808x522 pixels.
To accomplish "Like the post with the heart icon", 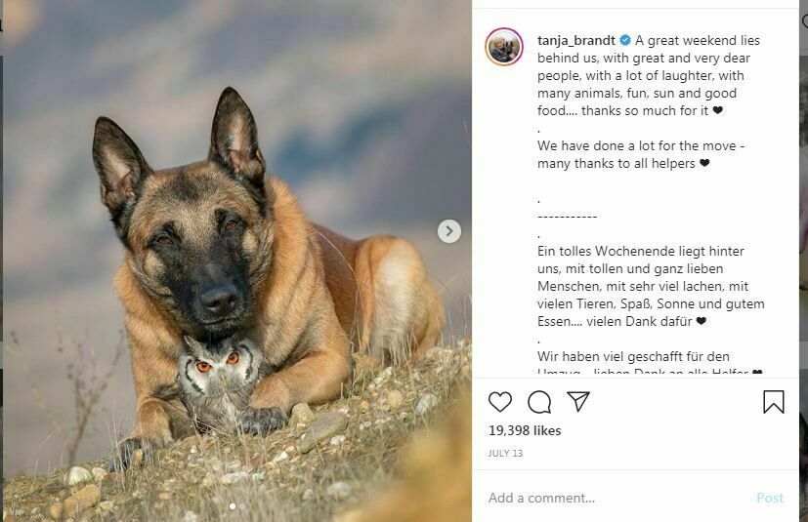I will tap(500, 402).
